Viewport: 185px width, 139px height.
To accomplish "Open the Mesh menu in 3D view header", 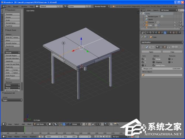I will 29,124.
